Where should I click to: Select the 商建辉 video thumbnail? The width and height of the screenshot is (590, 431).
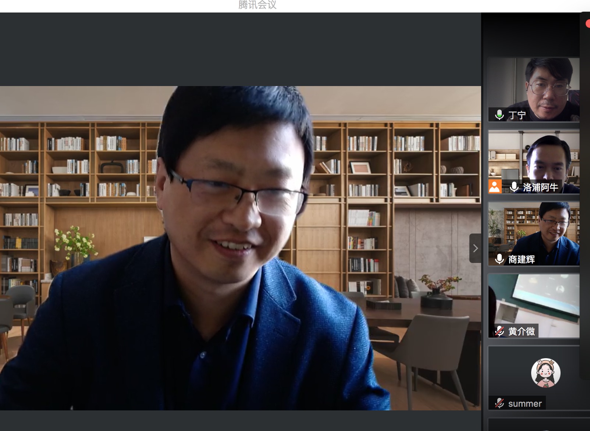[534, 234]
